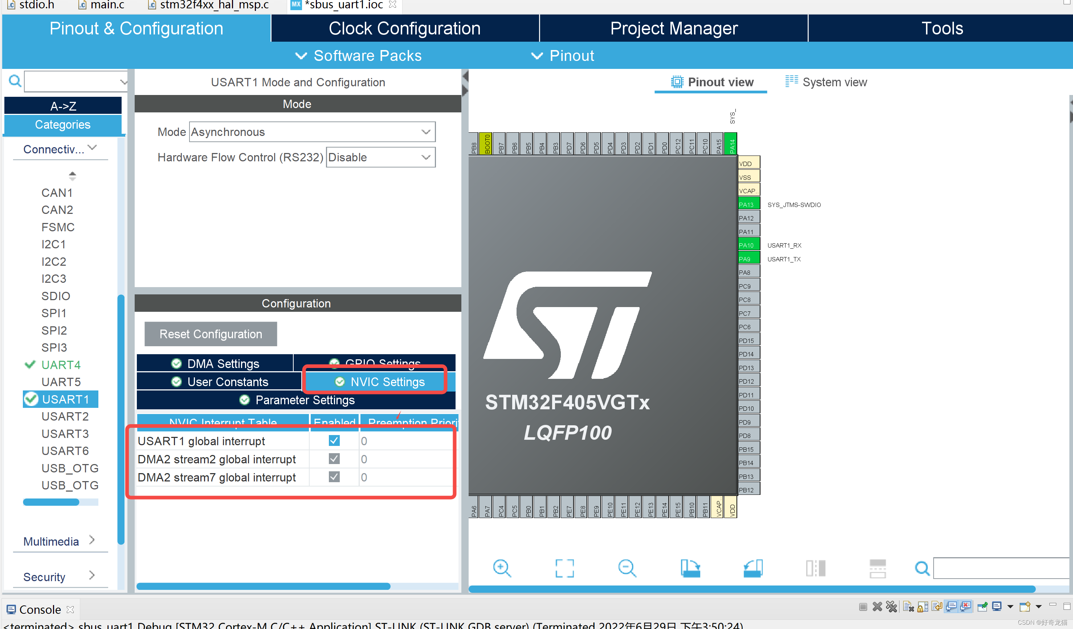1073x629 pixels.
Task: Remove all terminated launches in the console
Action: point(891,607)
